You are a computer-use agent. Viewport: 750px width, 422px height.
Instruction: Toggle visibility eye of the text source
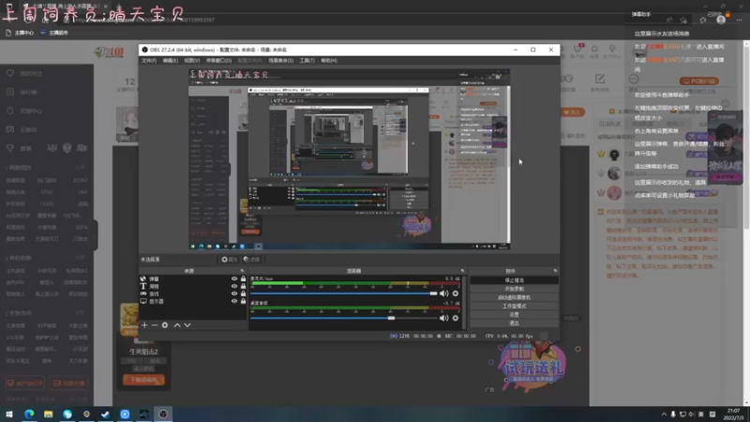[233, 286]
